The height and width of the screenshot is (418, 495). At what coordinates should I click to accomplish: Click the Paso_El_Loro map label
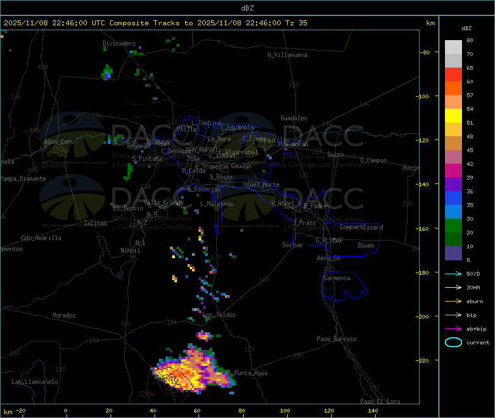[381, 402]
